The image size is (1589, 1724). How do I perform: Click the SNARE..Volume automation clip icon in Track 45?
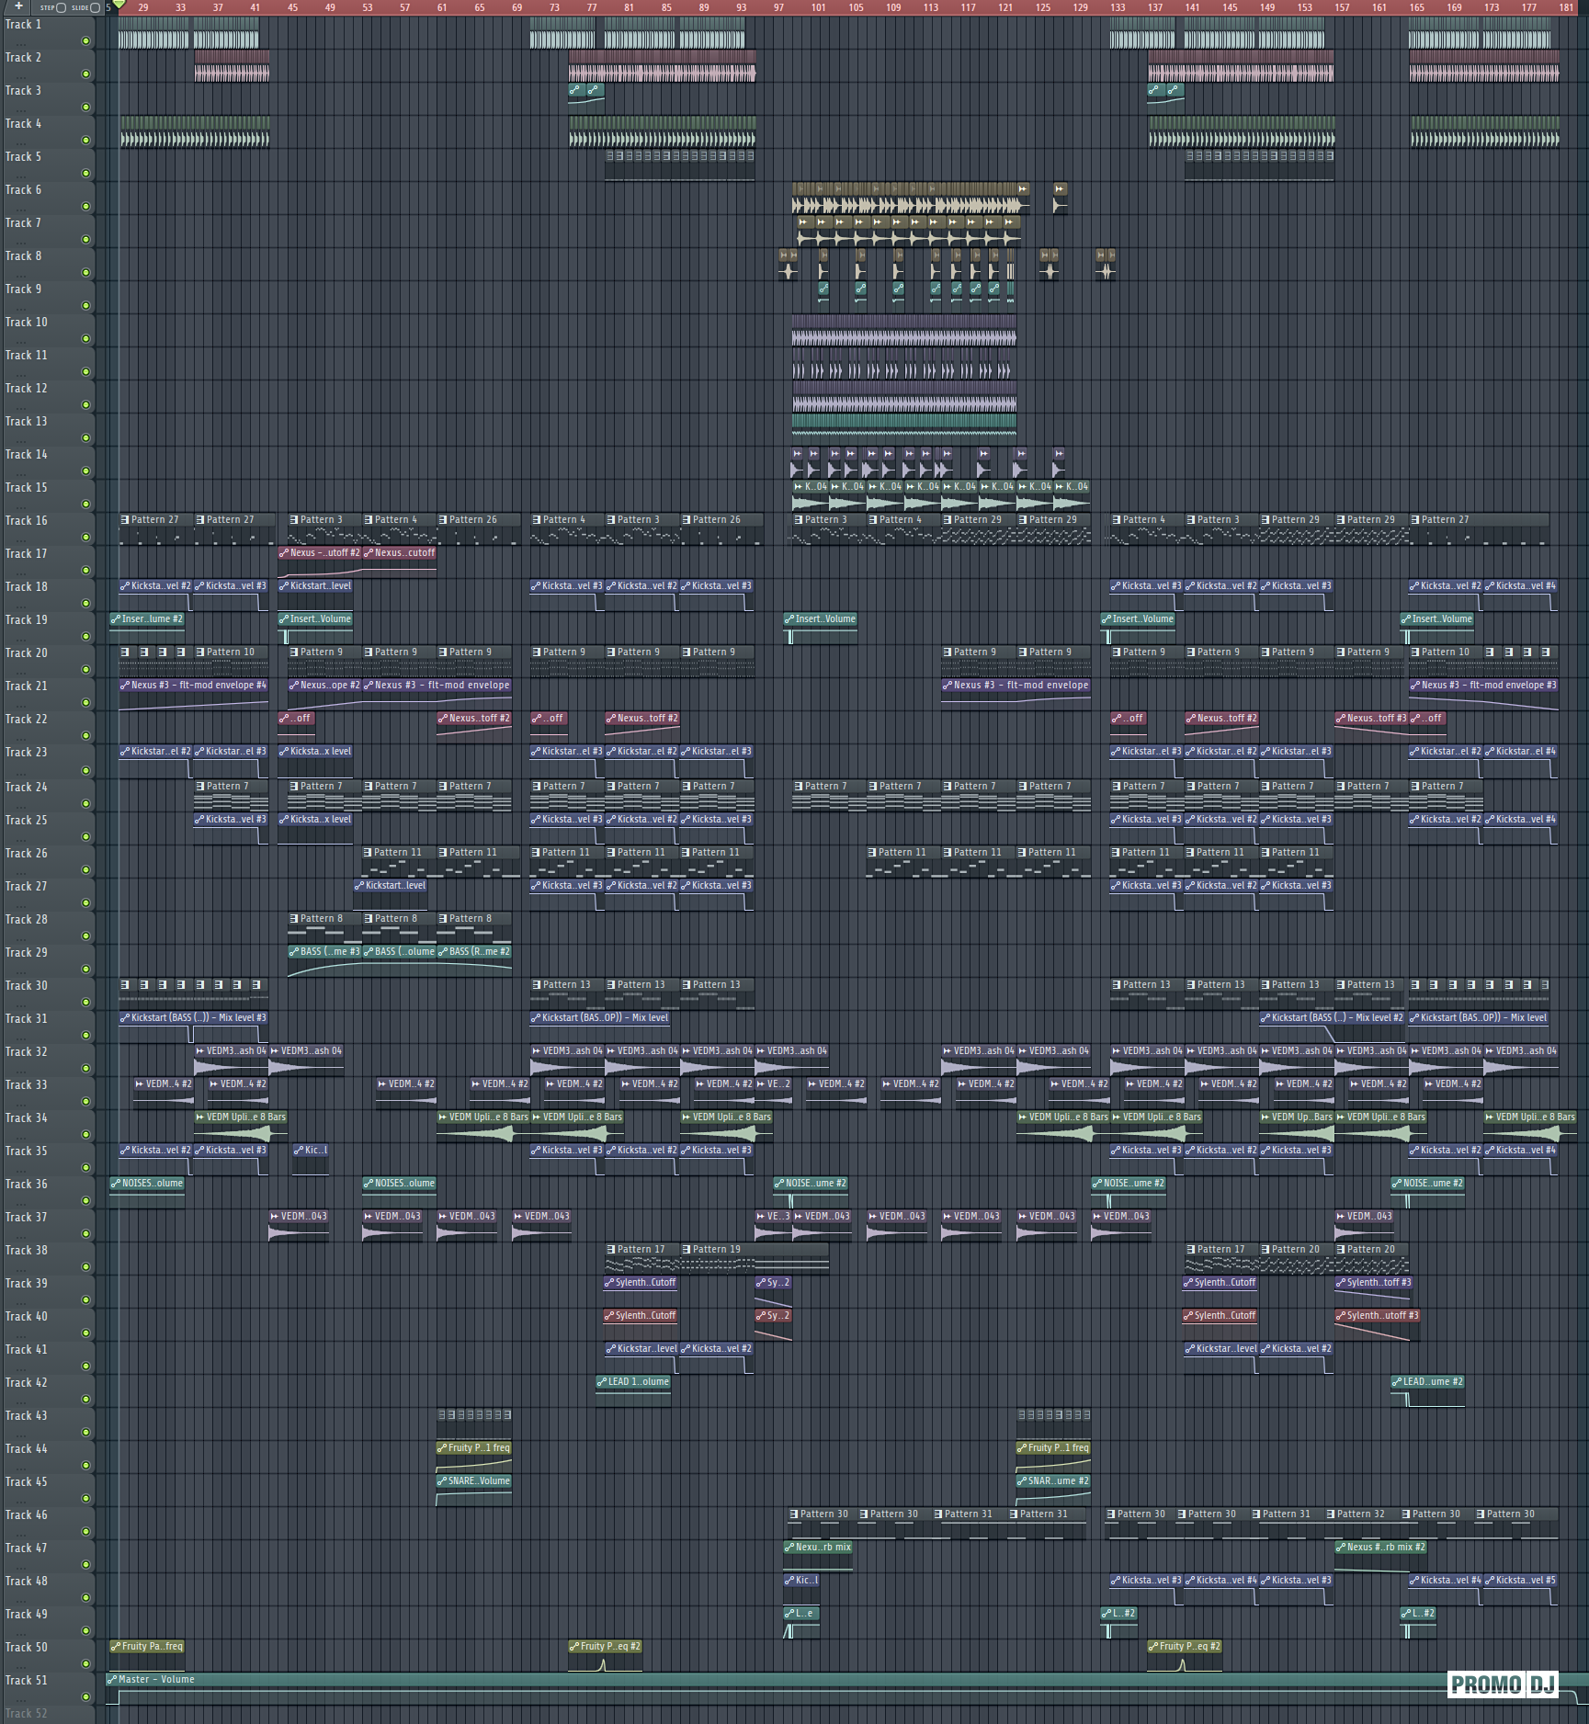[x=442, y=1480]
